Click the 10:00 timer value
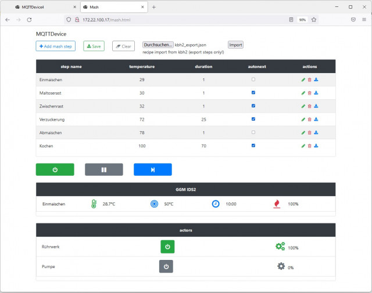Image resolution: width=372 pixels, height=293 pixels. (x=231, y=204)
